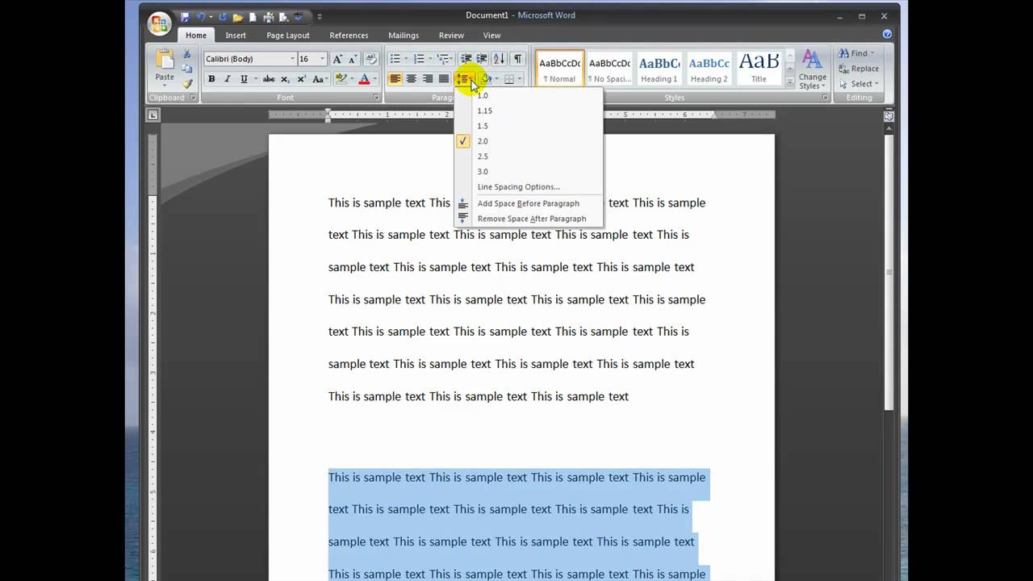Go to the References tab
The height and width of the screenshot is (581, 1033).
[349, 36]
